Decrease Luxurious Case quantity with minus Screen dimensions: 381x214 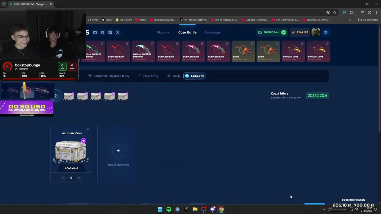[x=63, y=178]
